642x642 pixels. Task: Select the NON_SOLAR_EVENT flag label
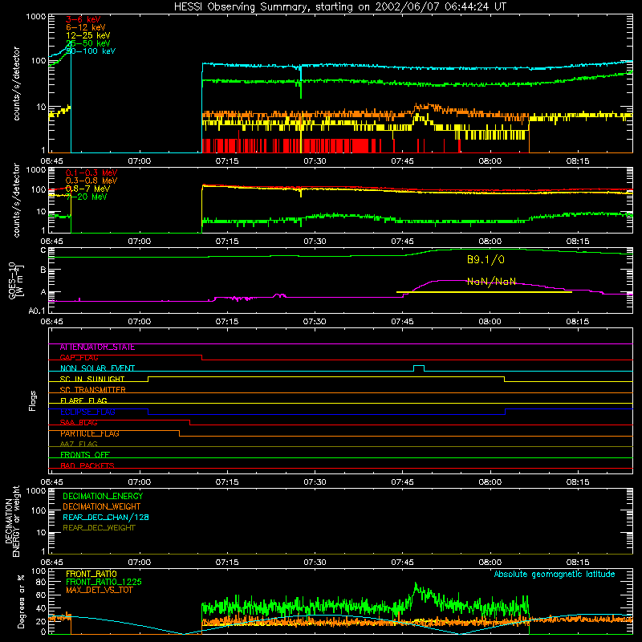97,368
